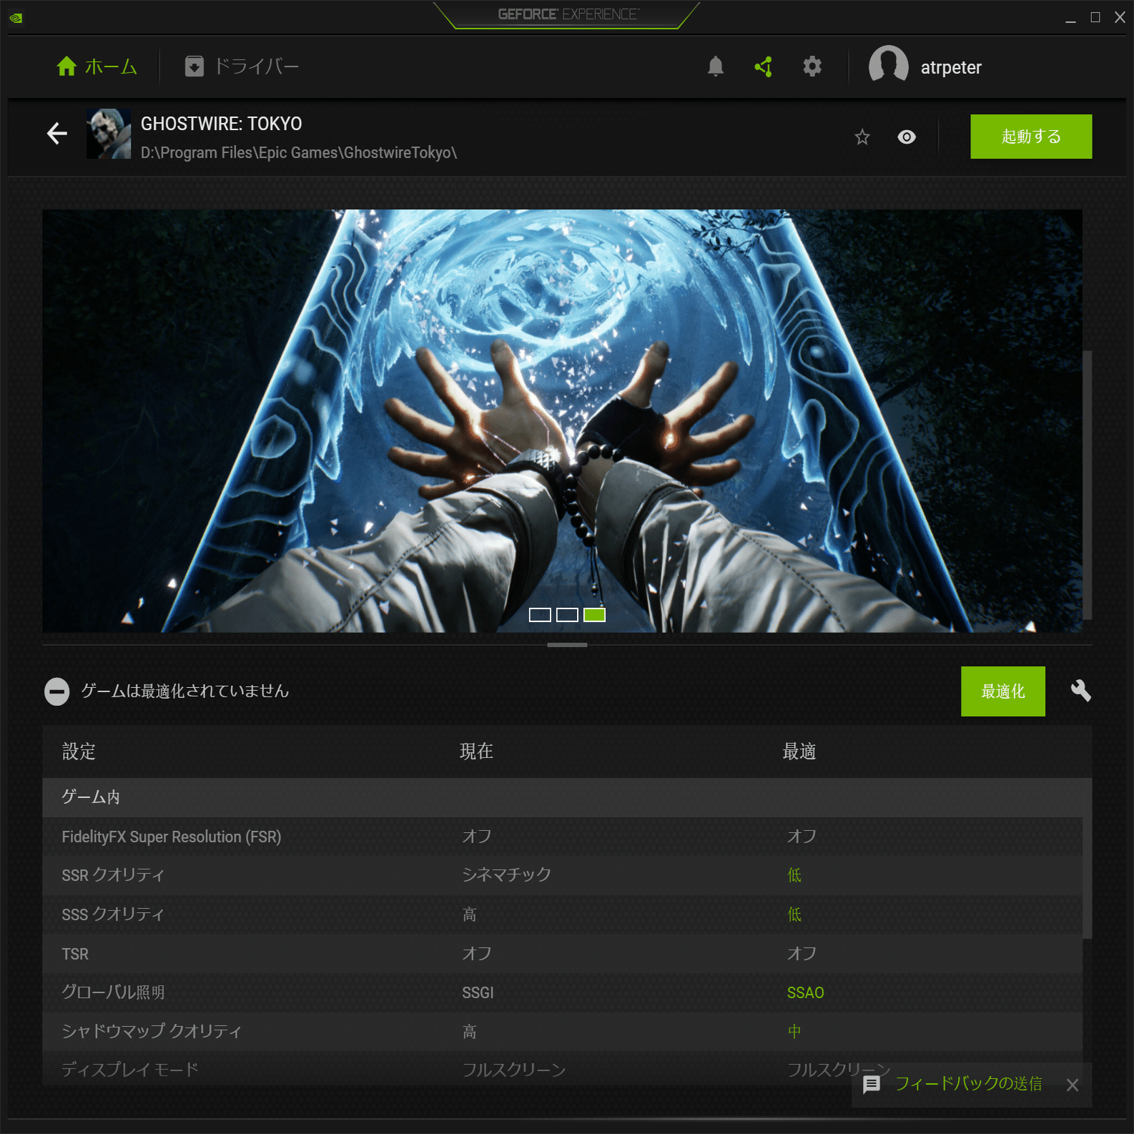Select the ディスプレイ モード row label
The width and height of the screenshot is (1134, 1134).
[130, 1070]
